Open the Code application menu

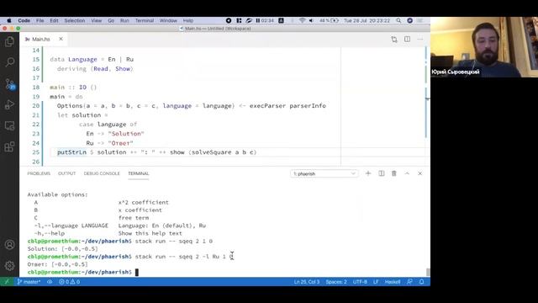24,20
